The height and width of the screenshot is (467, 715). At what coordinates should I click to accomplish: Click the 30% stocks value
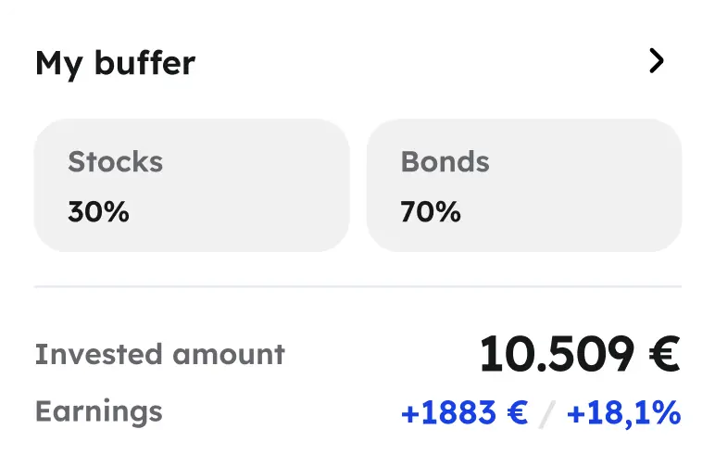[98, 212]
